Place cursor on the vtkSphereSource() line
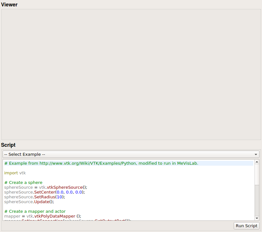Image resolution: width=262 pixels, height=232 pixels. (x=46, y=187)
